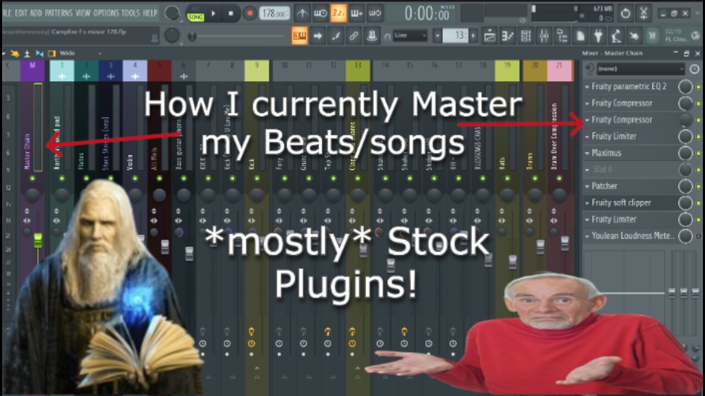Toggle the Fruity soft clipper enable LED
The width and height of the screenshot is (705, 396).
click(699, 203)
